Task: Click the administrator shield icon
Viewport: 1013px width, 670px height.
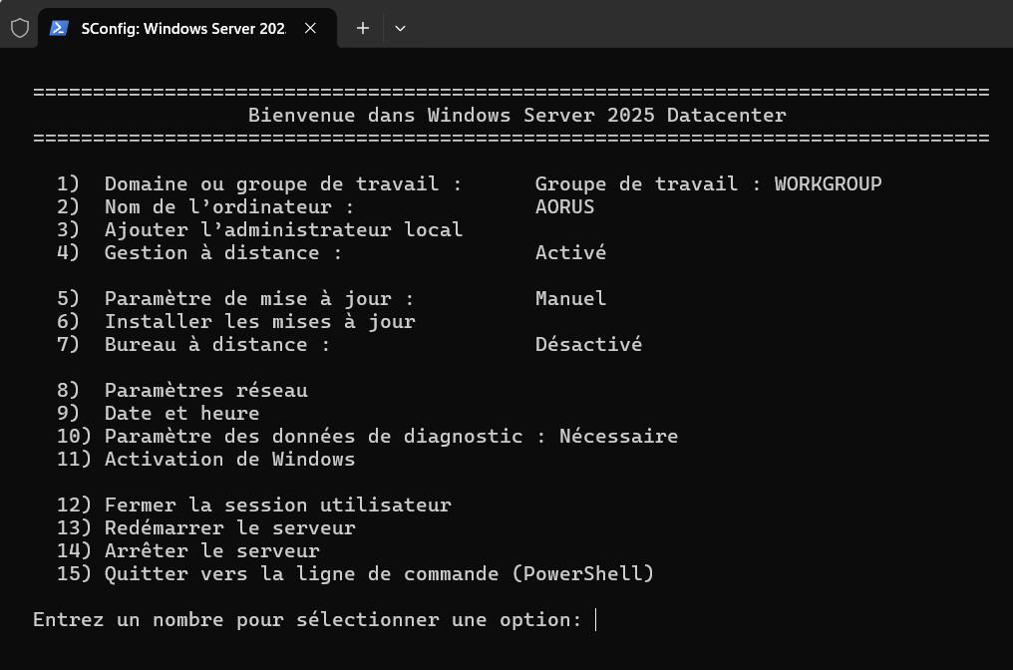Action: (x=20, y=28)
